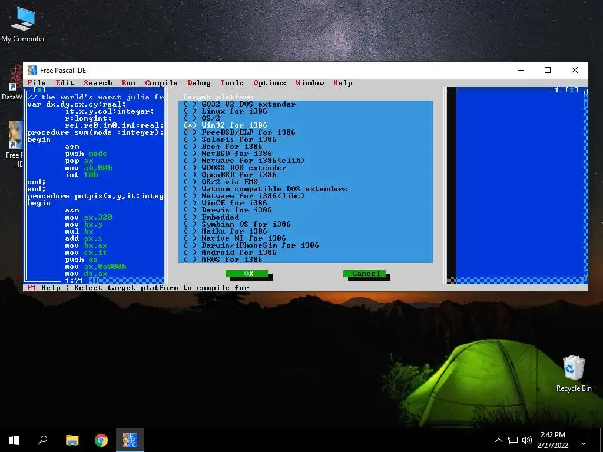603x452 pixels.
Task: Open the Help menu
Action: 343,83
